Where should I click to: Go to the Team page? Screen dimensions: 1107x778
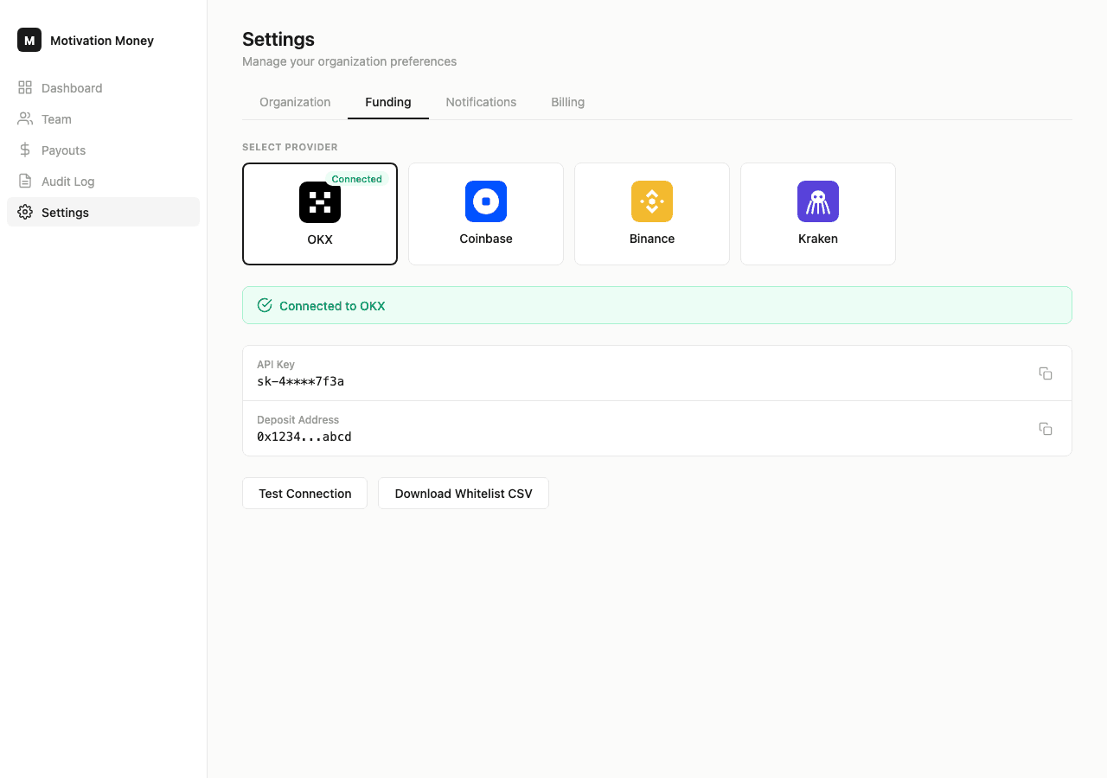[56, 119]
